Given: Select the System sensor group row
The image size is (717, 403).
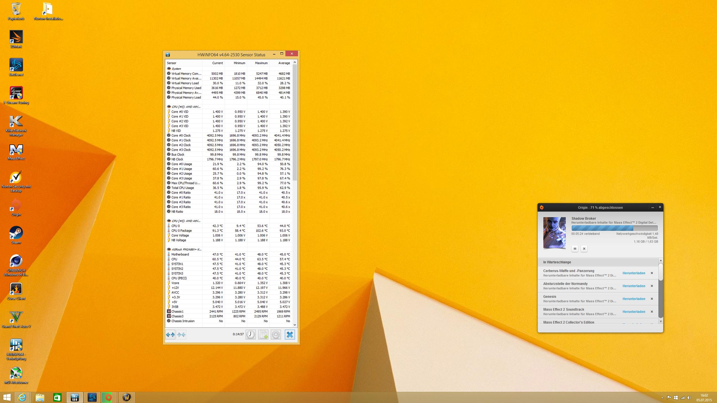Looking at the screenshot, I should coord(177,69).
